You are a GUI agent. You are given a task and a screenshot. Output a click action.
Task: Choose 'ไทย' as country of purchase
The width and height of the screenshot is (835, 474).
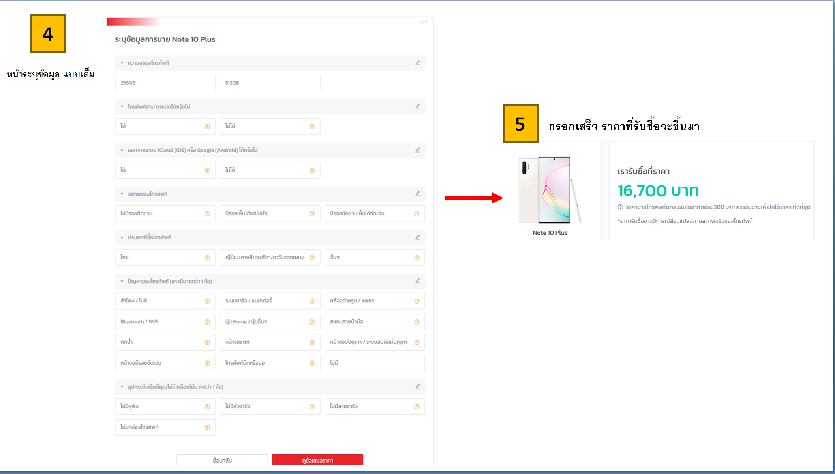pyautogui.click(x=165, y=258)
